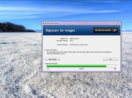The width and height of the screenshot is (132, 98).
Task: Confirm the dialog with OK
Action: click(x=111, y=59)
